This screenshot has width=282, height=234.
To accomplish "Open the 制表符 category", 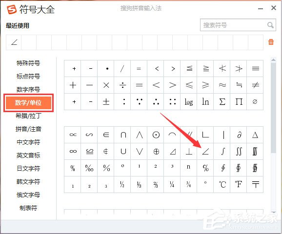I will tap(28, 208).
